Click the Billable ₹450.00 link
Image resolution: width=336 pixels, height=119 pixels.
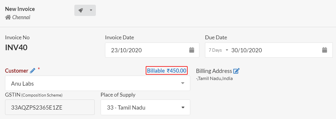(x=167, y=71)
